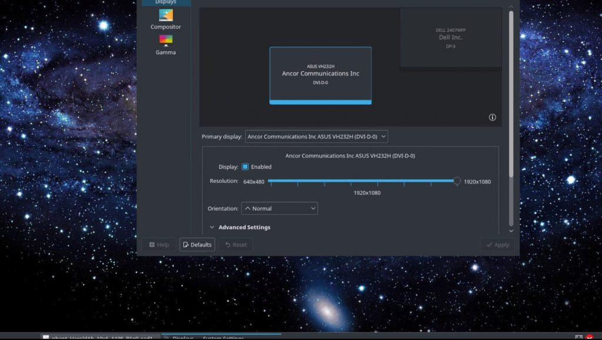Open the Primary display dropdown
Viewport: 602px width, 340px height.
click(316, 136)
